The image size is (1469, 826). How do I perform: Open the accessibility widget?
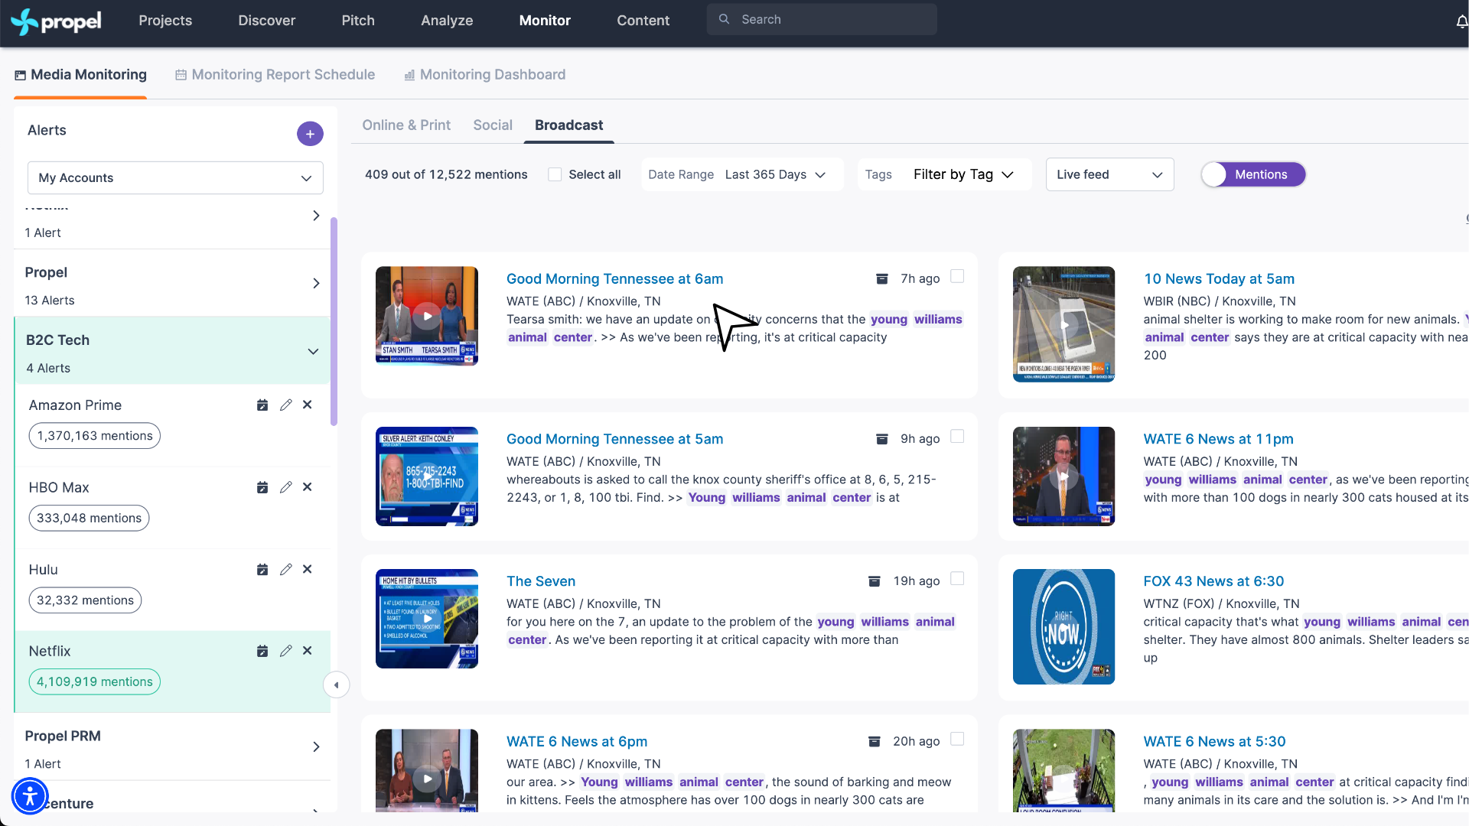pos(30,796)
